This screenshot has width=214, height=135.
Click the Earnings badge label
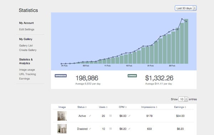[x=132, y=76]
